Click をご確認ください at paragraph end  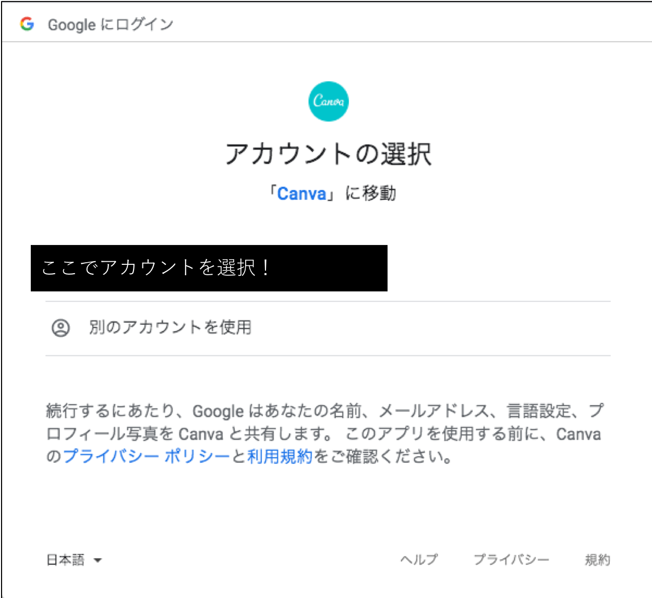[382, 456]
